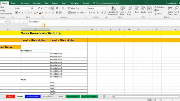The width and height of the screenshot is (180, 101).
Task: Open the ProjectWise ribbon tab
Action: (x=74, y=3)
